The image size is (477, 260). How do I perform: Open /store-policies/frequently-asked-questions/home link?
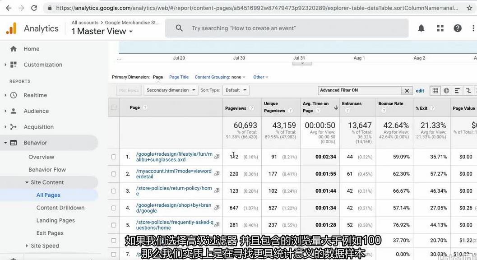pos(175,225)
